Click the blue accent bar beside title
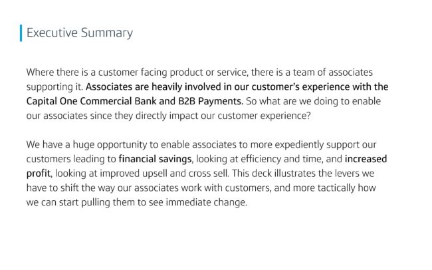432x270 pixels. coord(21,33)
